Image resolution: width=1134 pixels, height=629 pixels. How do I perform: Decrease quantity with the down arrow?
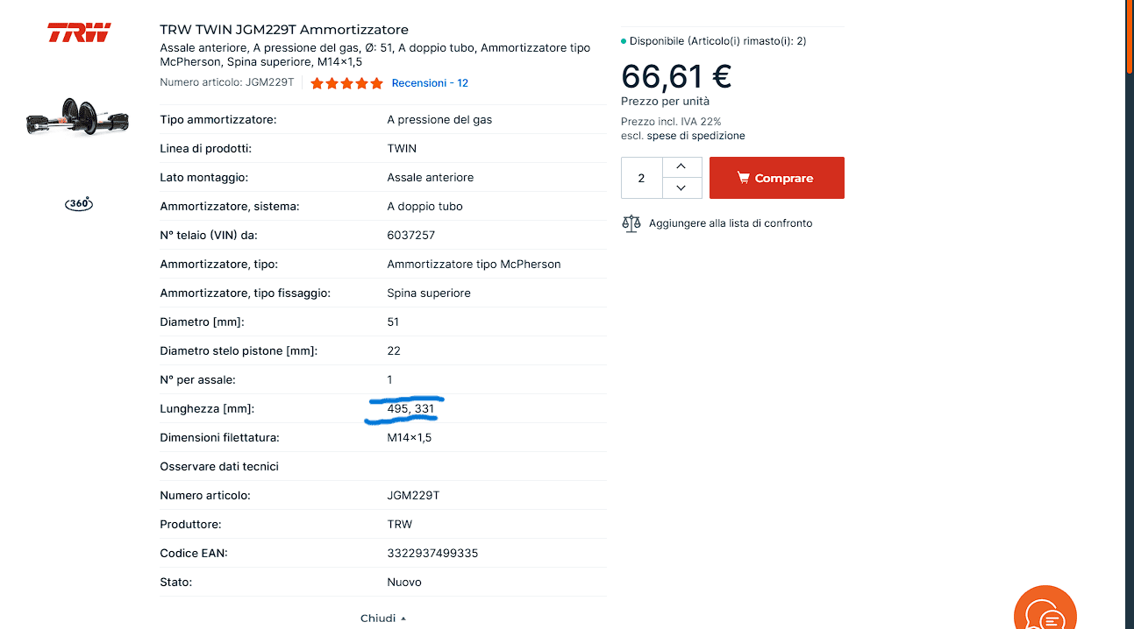click(681, 187)
